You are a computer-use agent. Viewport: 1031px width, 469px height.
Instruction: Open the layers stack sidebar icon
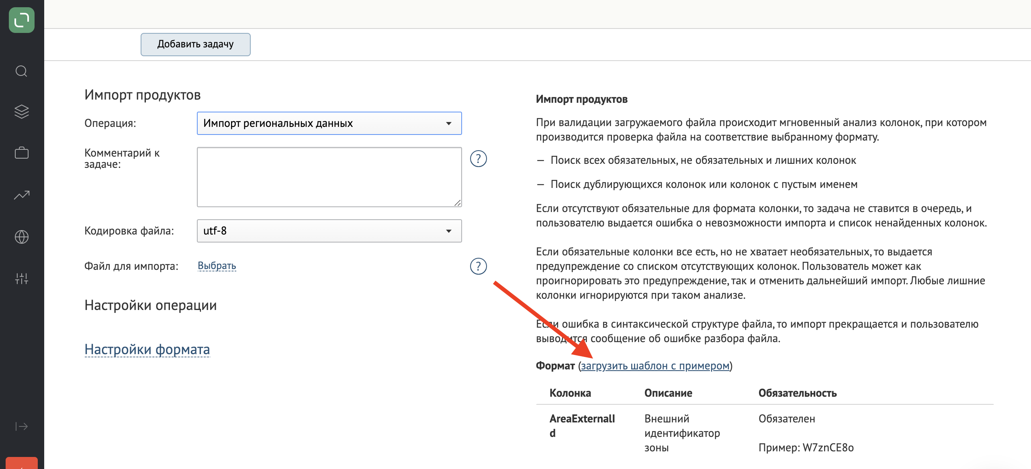coord(22,112)
